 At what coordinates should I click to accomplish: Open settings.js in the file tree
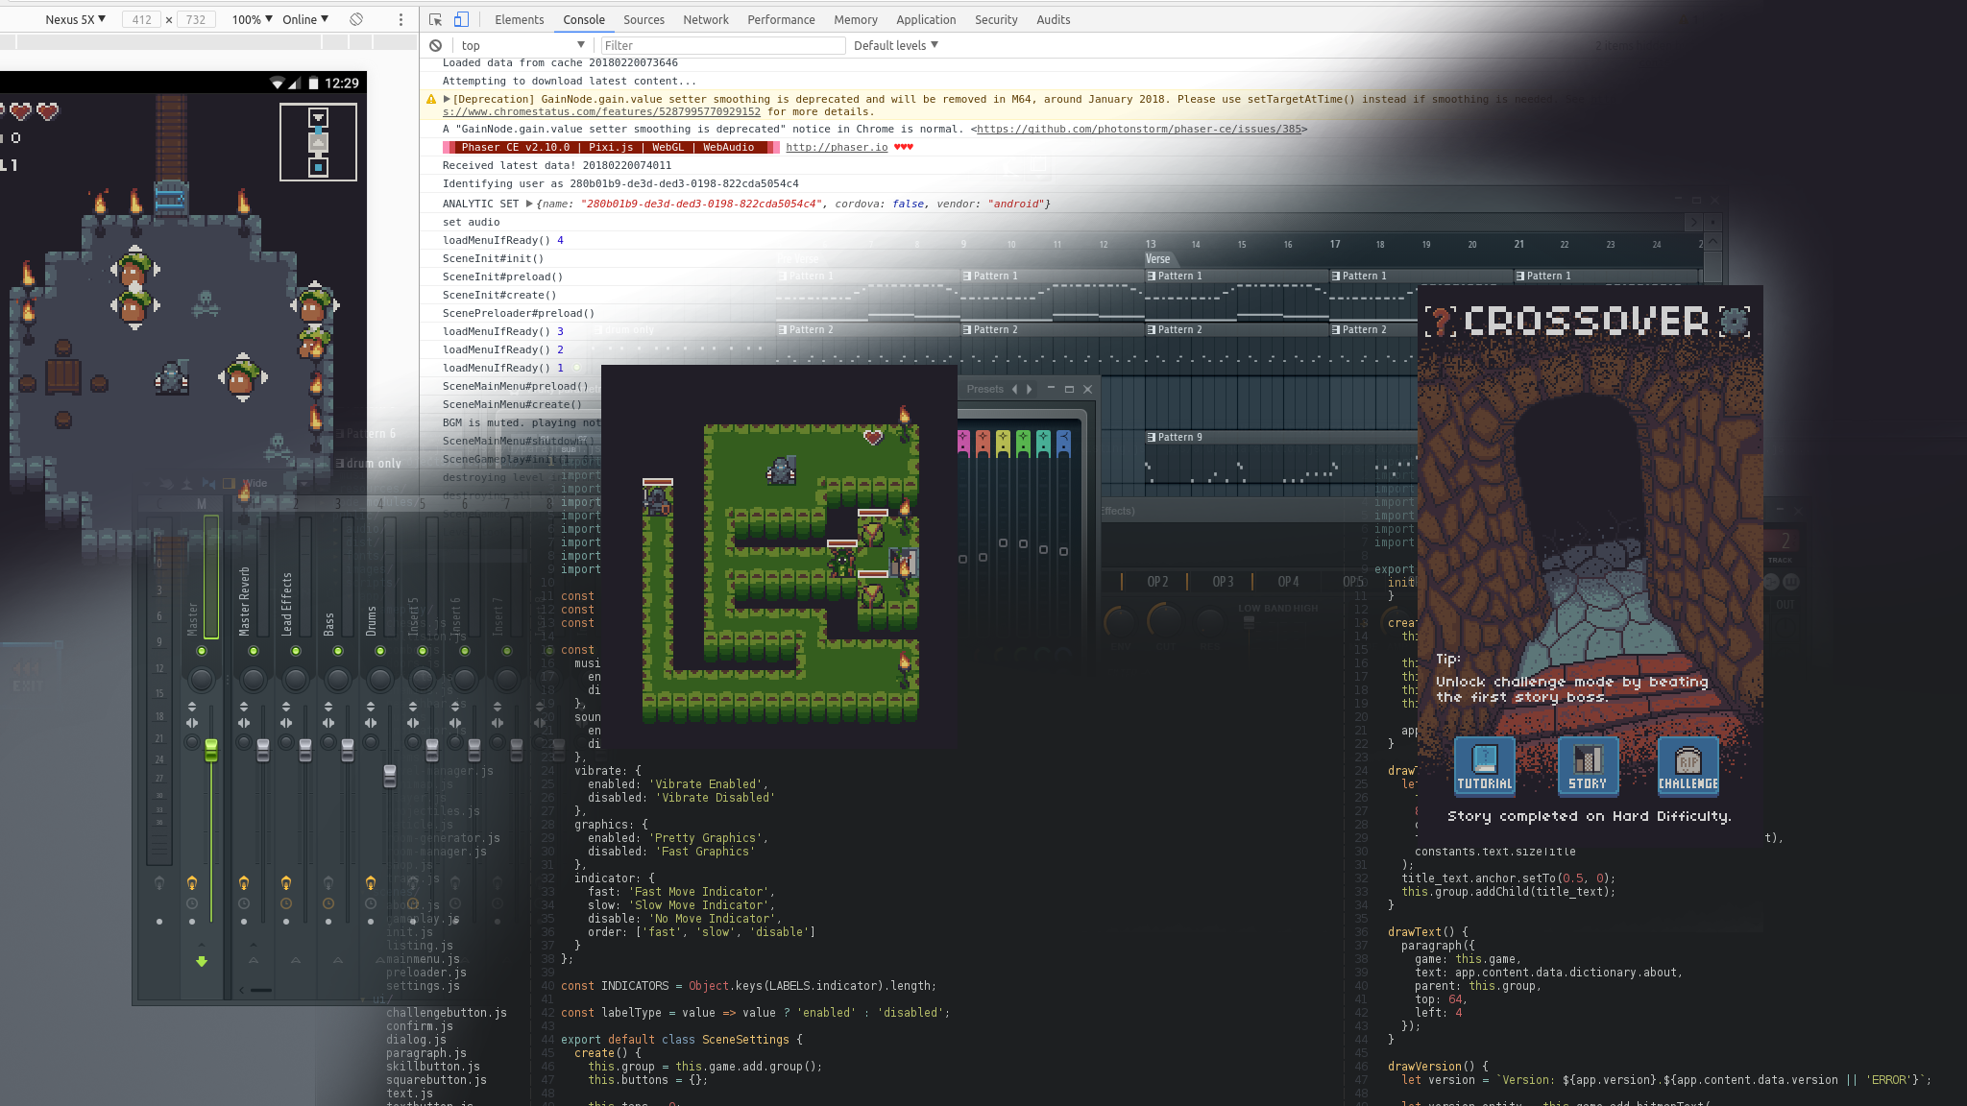(x=423, y=986)
